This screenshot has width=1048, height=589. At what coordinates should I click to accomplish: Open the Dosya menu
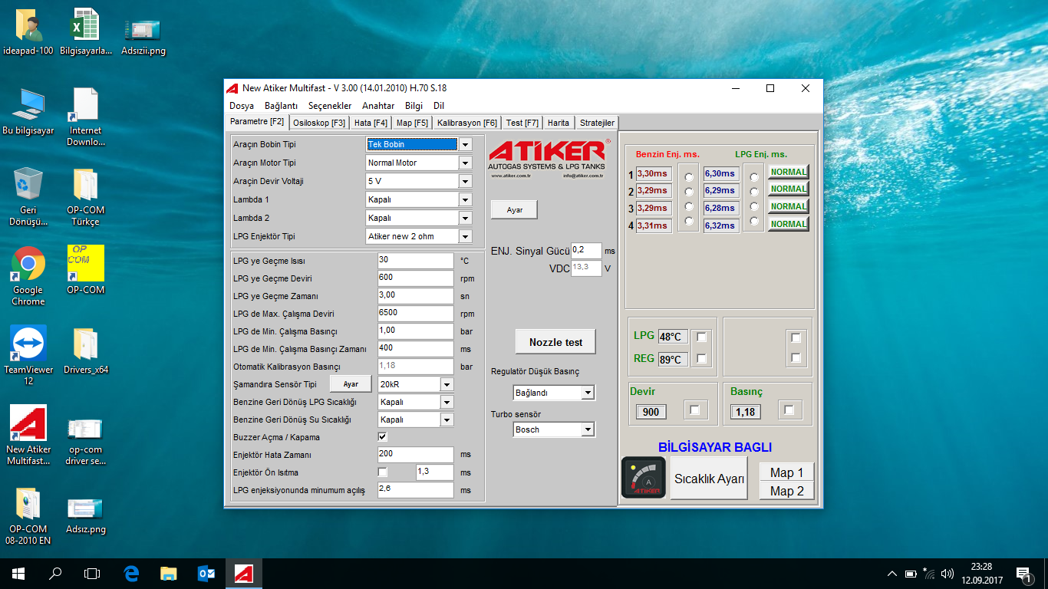242,106
